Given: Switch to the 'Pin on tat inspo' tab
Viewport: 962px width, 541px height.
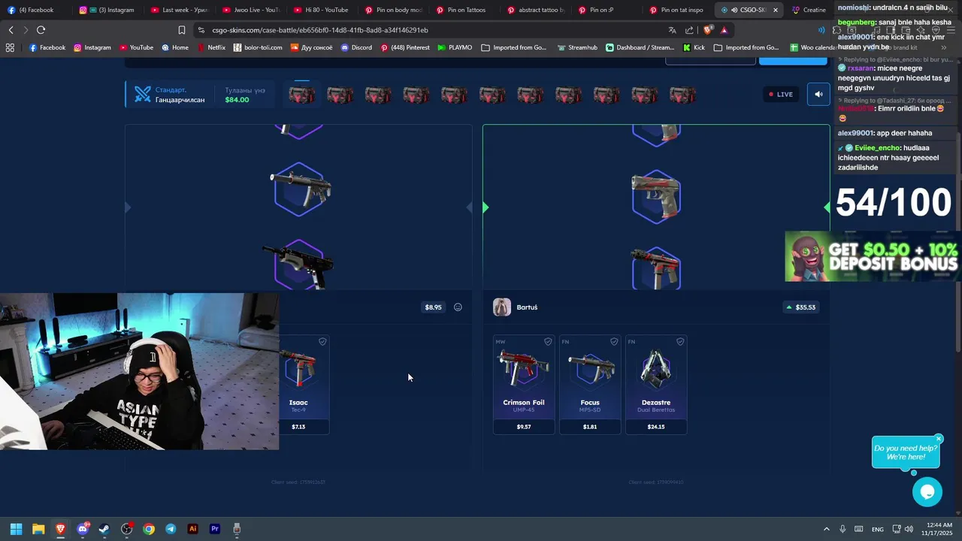Looking at the screenshot, I should tap(676, 10).
